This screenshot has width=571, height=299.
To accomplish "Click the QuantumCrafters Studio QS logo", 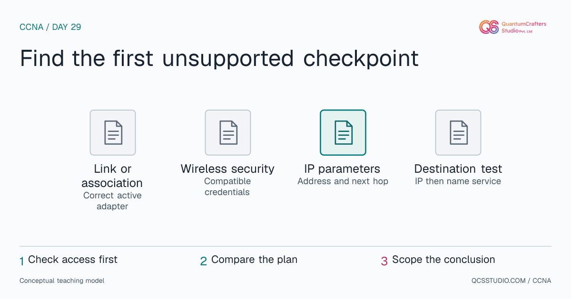I will point(489,27).
